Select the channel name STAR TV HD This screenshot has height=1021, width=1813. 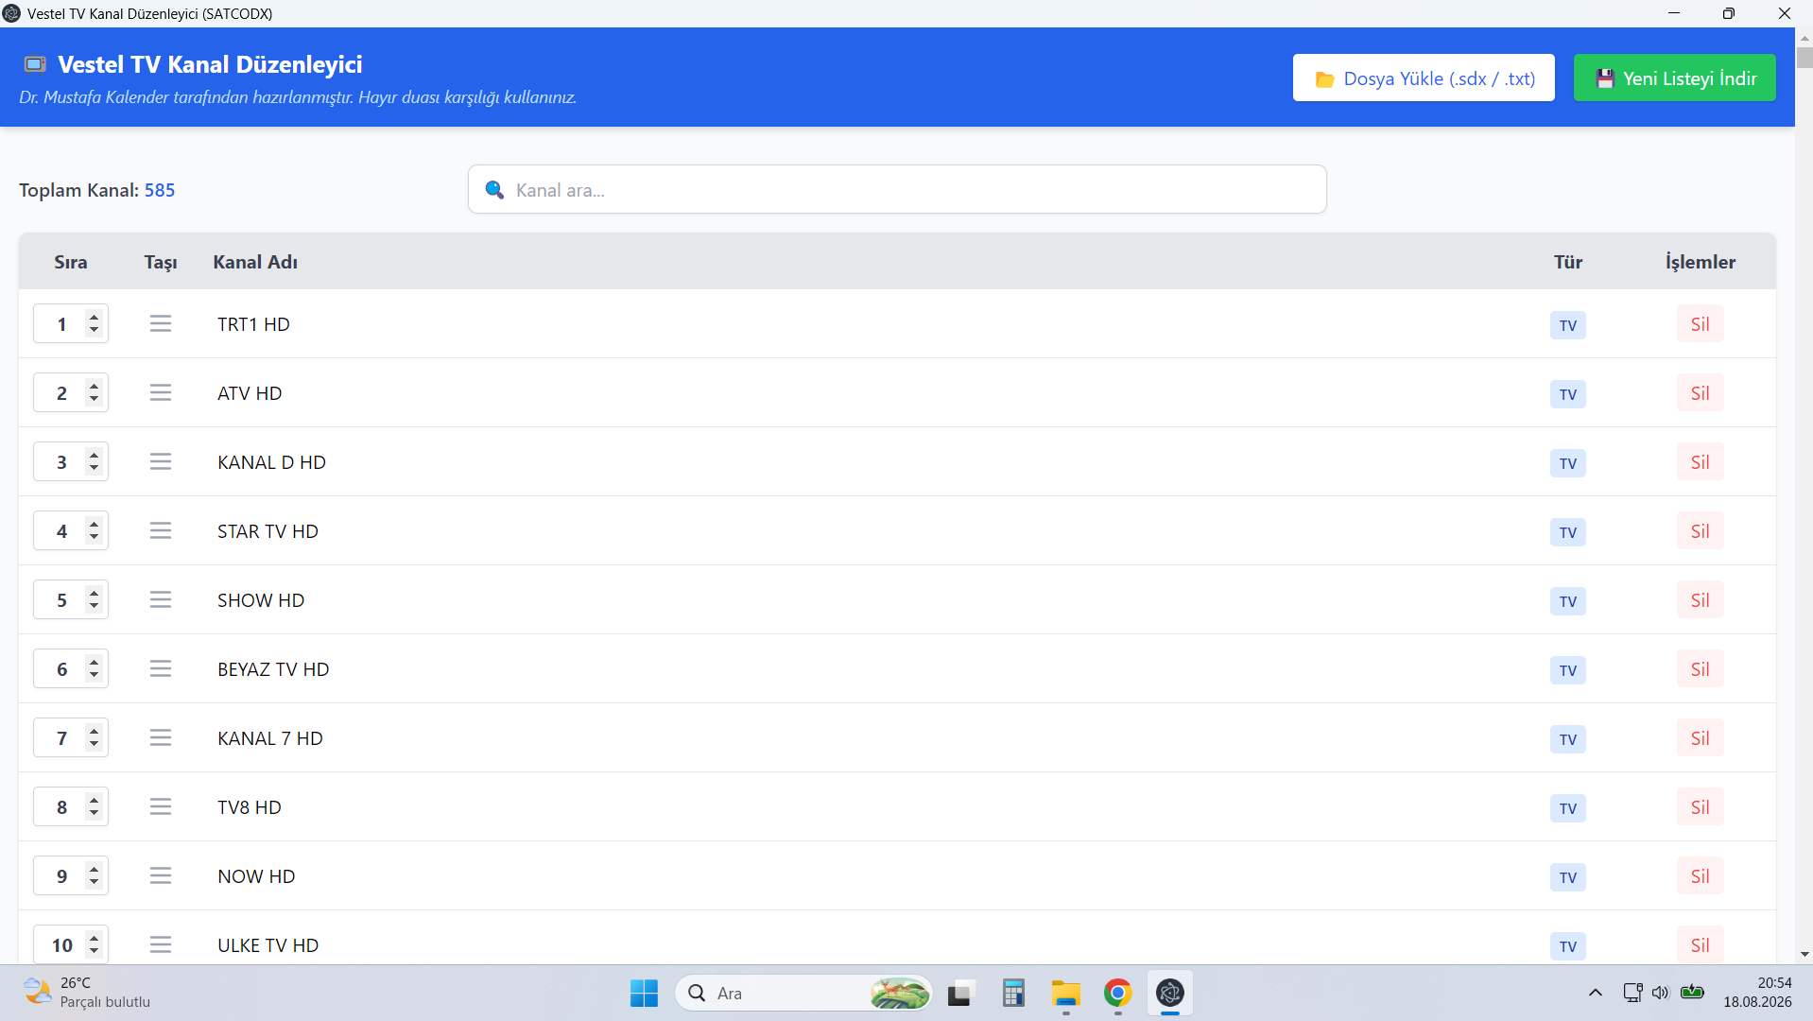[x=268, y=531]
